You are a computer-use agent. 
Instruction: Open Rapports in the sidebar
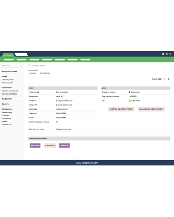[x=5, y=104]
